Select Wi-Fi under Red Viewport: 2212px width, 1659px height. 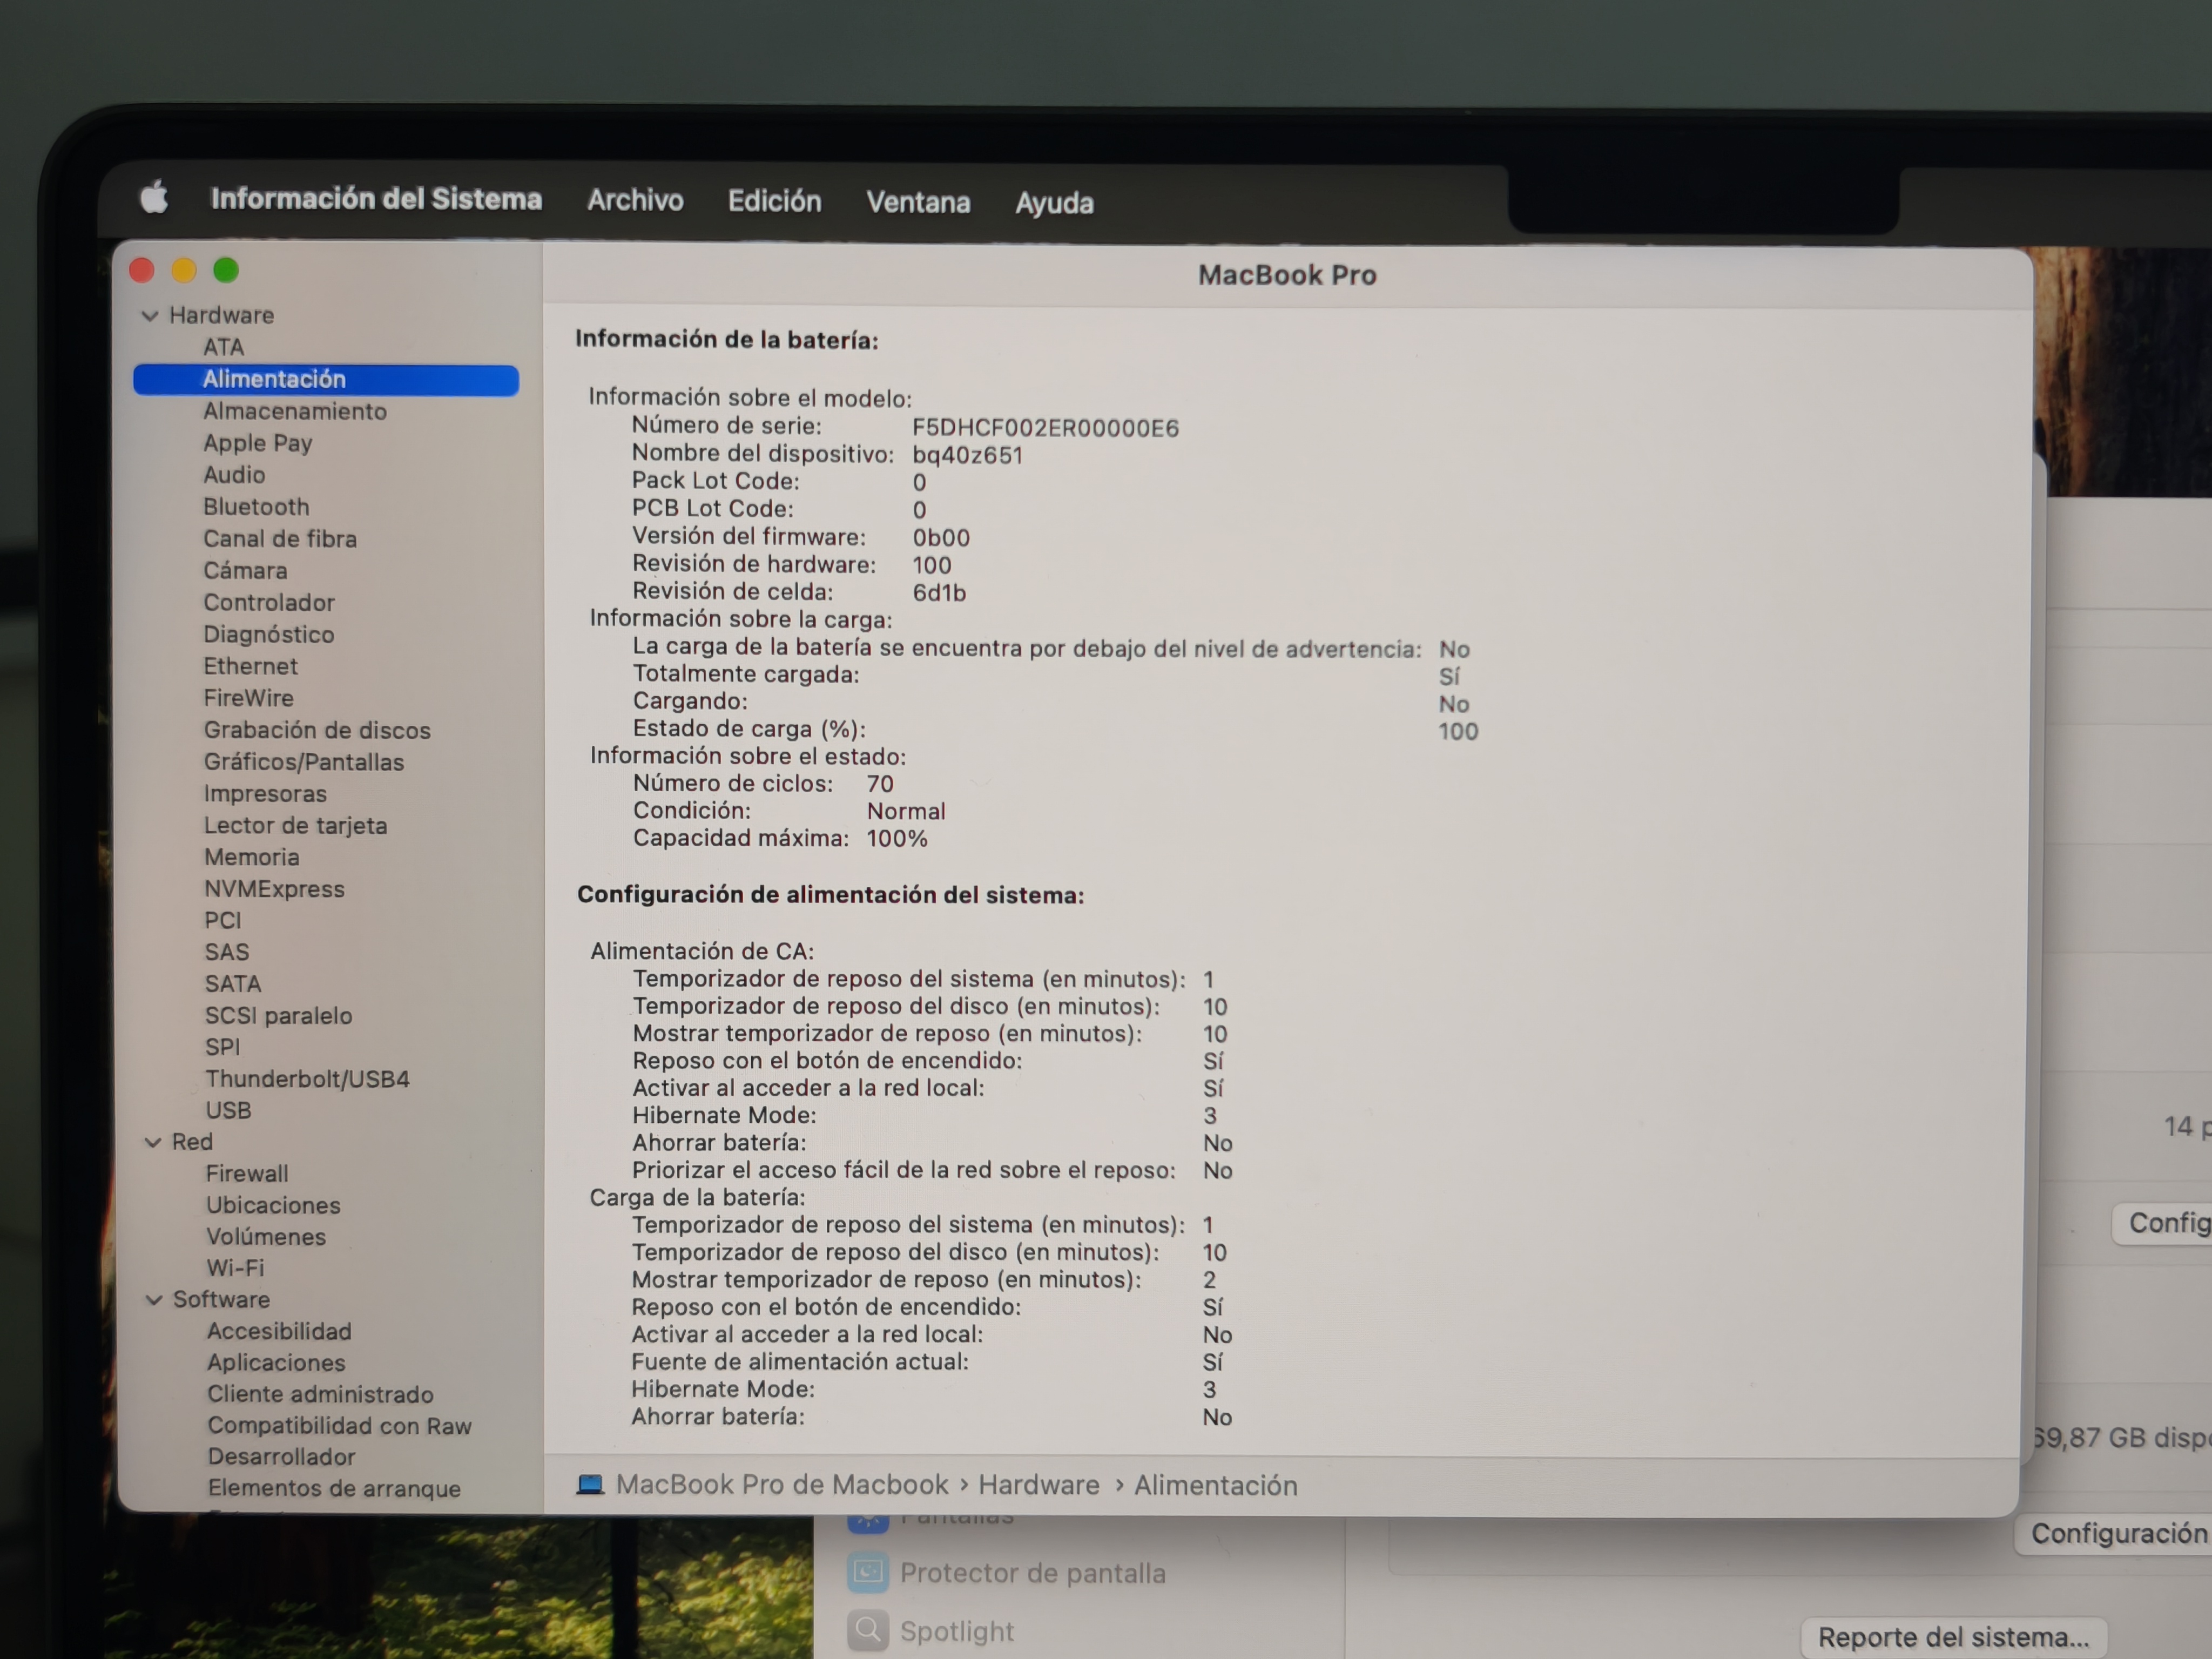tap(235, 1268)
